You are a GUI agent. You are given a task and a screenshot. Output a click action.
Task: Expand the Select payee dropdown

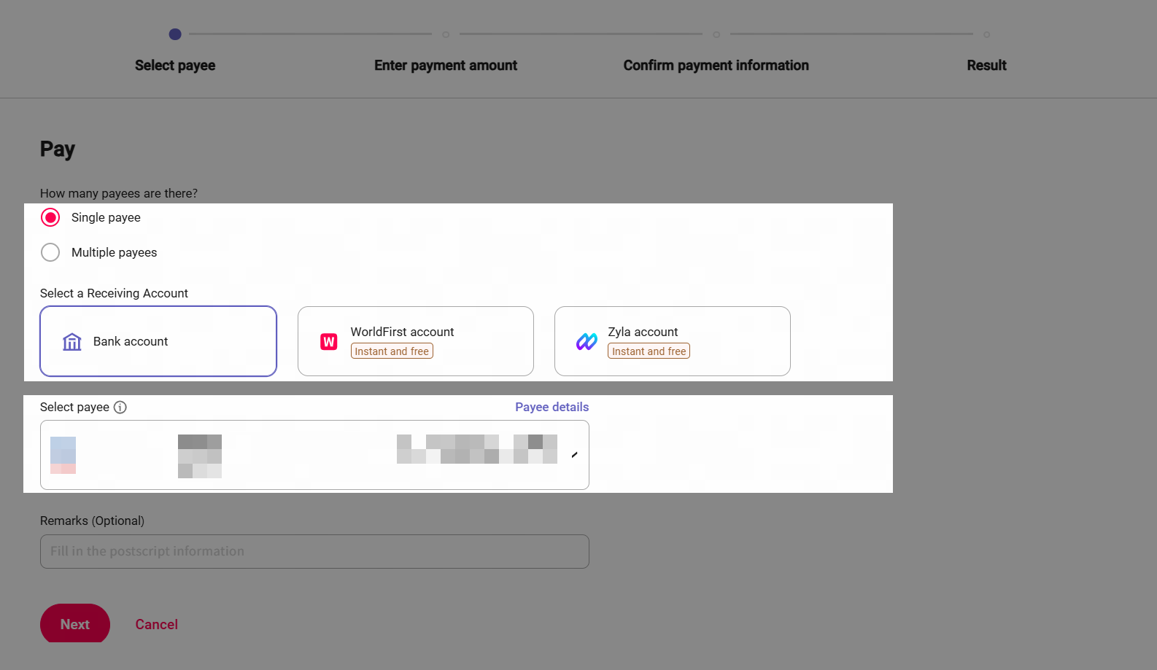[314, 455]
